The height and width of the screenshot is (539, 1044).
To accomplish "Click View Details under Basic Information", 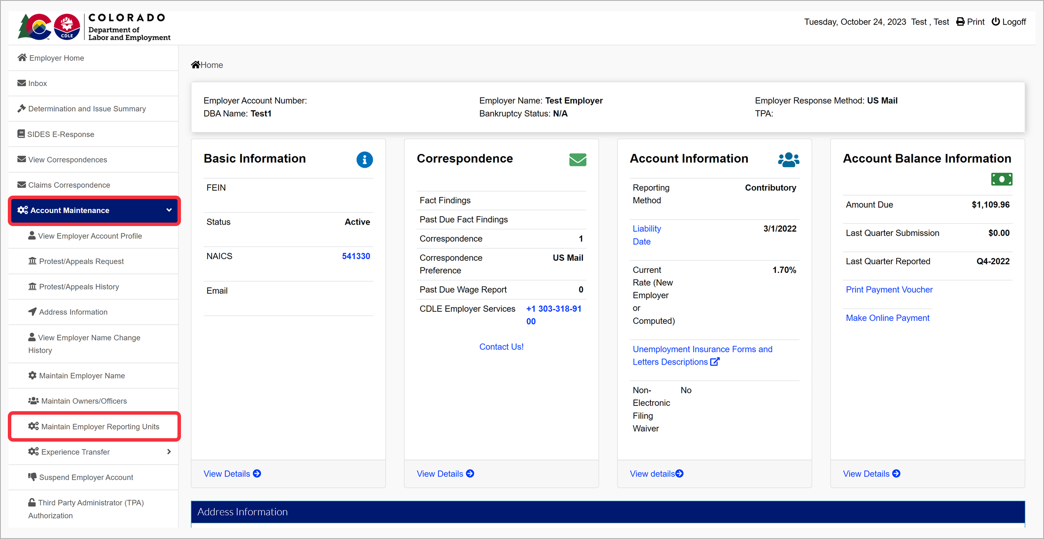I will (x=232, y=474).
